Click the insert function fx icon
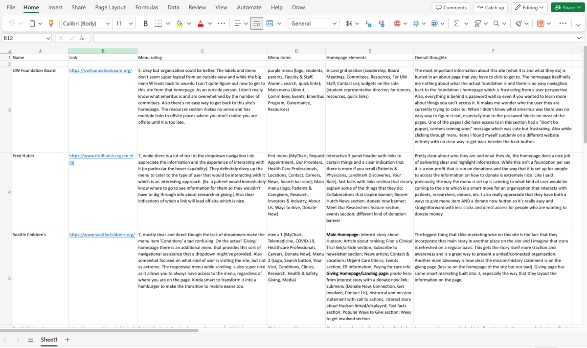This screenshot has width=587, height=348. tap(83, 38)
